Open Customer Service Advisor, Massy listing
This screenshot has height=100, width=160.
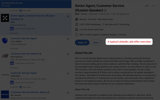tap(29, 92)
